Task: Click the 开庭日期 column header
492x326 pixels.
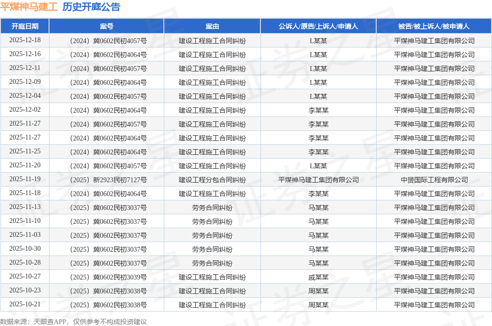Action: tap(25, 26)
